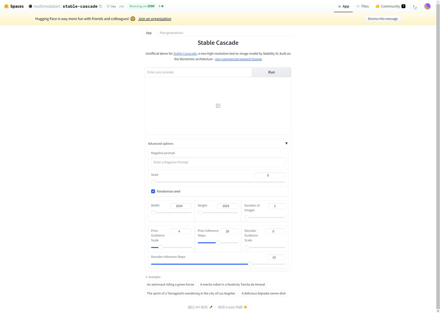The height and width of the screenshot is (313, 440).
Task: Adjust the Prior Guidance Scale slider
Action: pos(171,248)
